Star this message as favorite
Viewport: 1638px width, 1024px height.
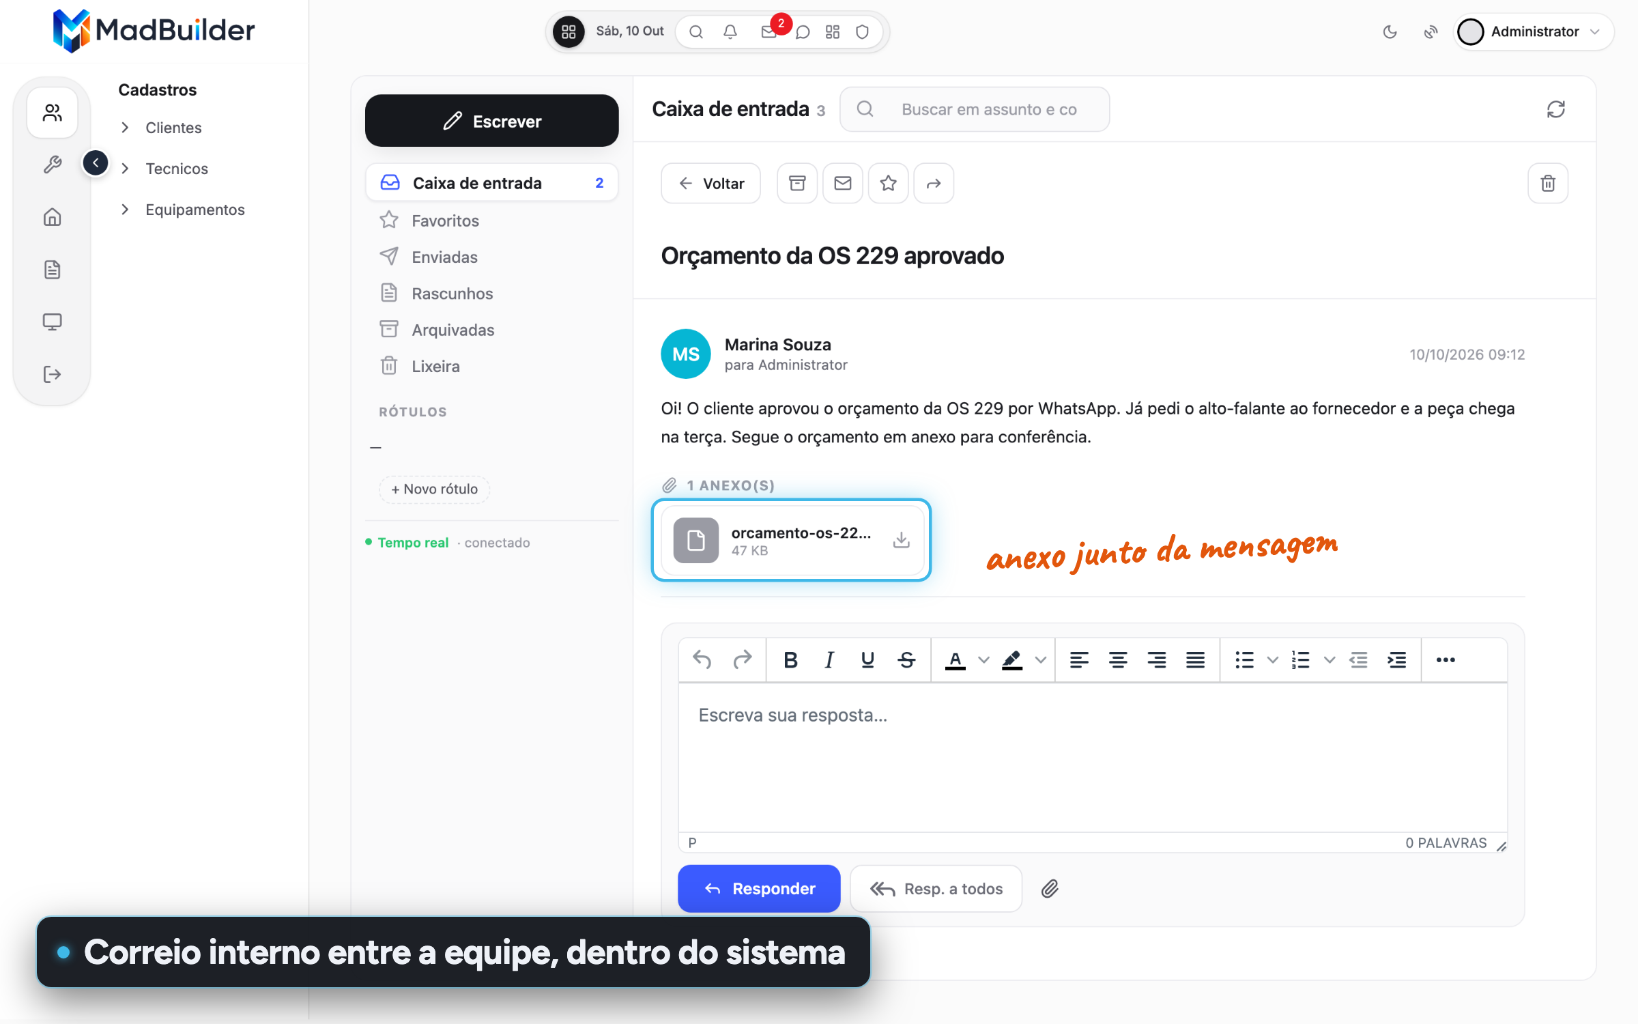(x=888, y=183)
